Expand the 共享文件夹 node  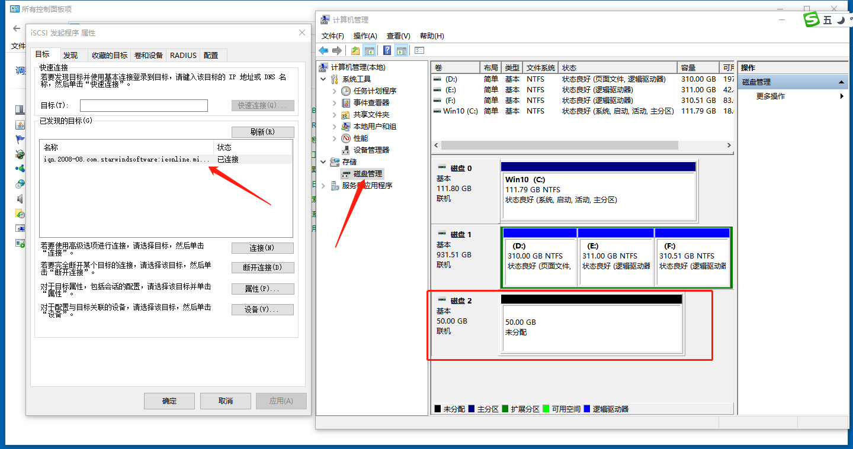[334, 114]
